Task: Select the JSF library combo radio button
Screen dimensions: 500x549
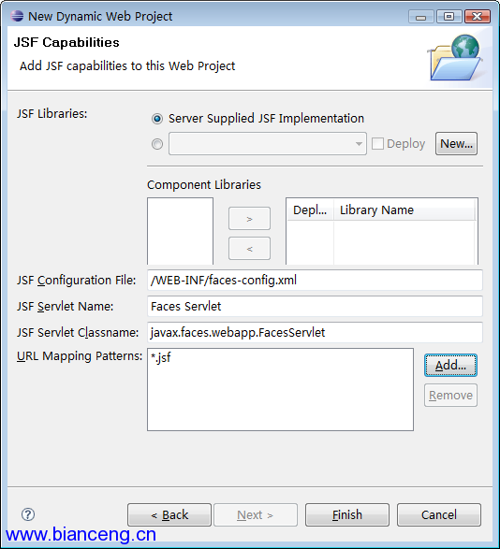Action: click(x=157, y=144)
